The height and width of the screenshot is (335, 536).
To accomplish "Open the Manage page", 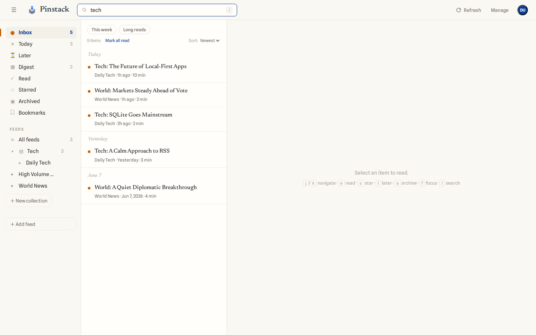I will coord(500,10).
